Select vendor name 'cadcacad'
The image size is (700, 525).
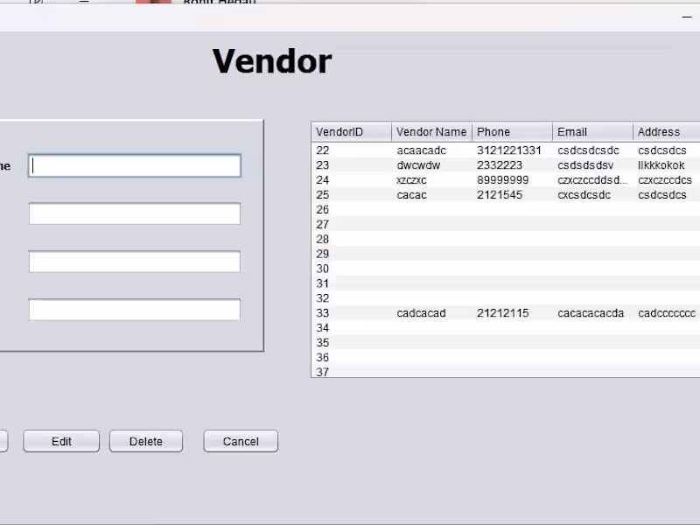[x=431, y=313]
